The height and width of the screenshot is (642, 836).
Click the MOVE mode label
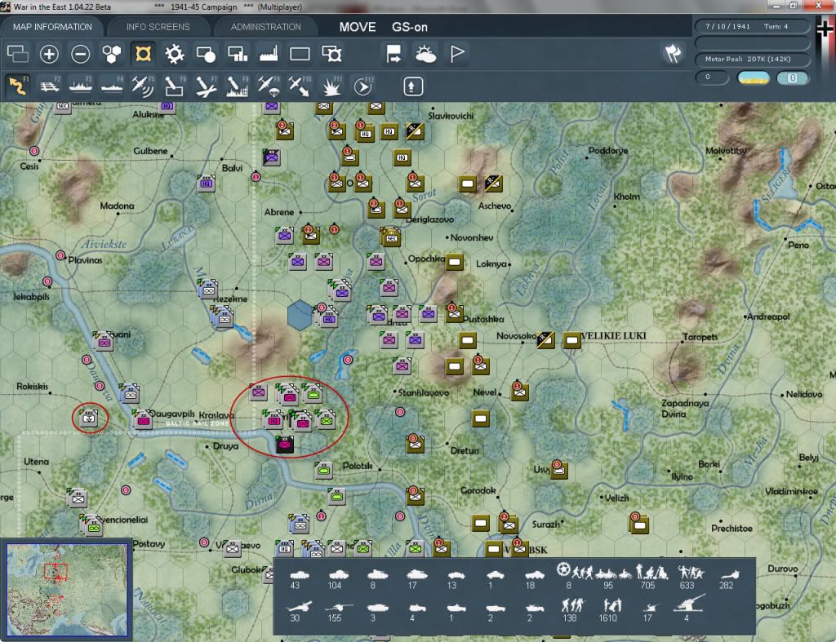tap(358, 27)
